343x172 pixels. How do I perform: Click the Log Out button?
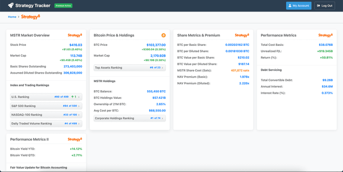[324, 6]
